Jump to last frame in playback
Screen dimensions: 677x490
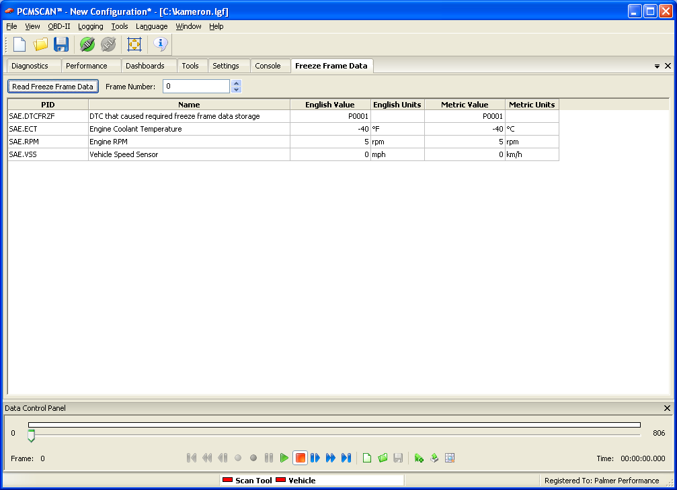click(346, 458)
